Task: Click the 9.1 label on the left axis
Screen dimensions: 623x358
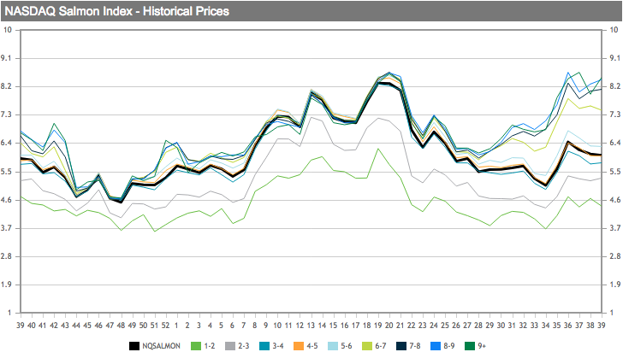Action: pyautogui.click(x=7, y=58)
